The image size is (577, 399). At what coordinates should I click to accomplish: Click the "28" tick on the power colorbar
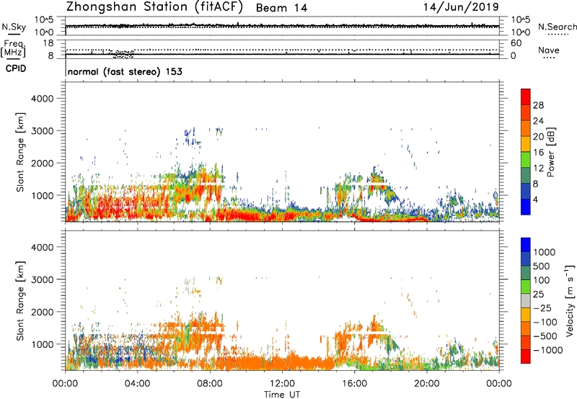click(538, 105)
